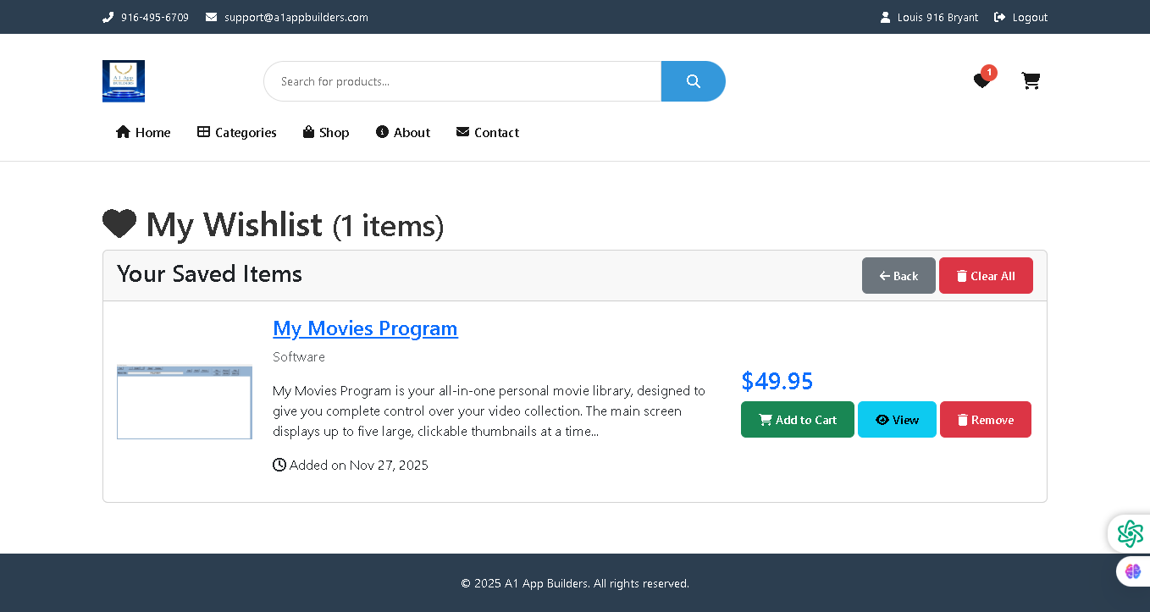The height and width of the screenshot is (612, 1150).
Task: Click the A1 App Builders logo
Action: click(x=124, y=81)
